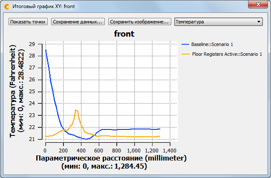This screenshot has width=271, height=178.
Task: Click the app icon in title bar
Action: point(7,6)
